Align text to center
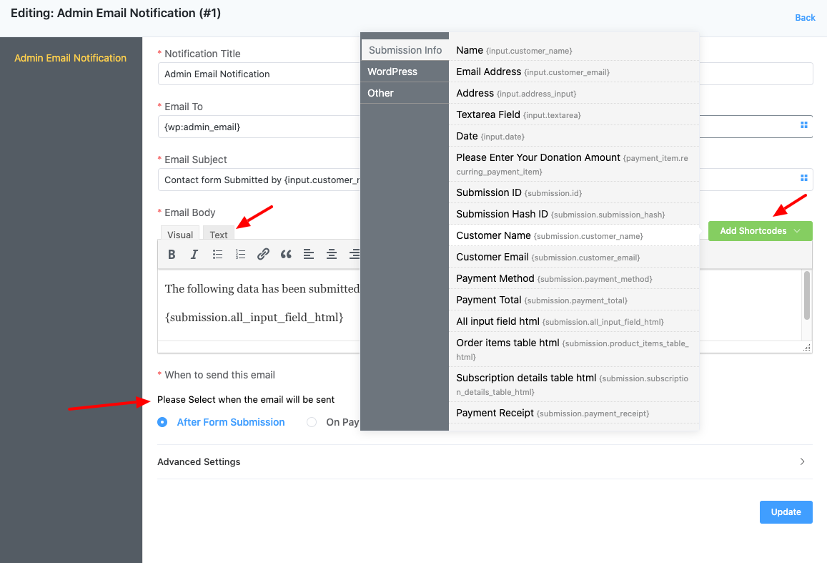Viewport: 827px width, 563px height. [332, 254]
